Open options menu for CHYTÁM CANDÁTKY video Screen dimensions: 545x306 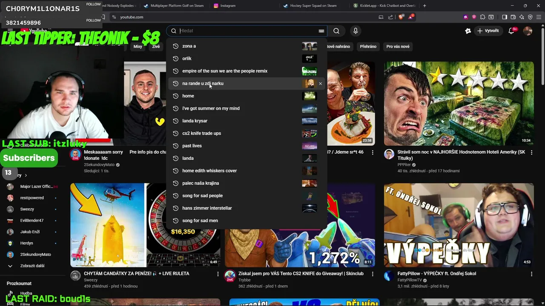(x=218, y=274)
